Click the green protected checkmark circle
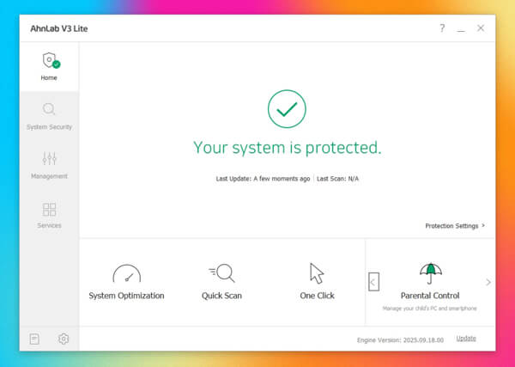Viewport: 515px width, 367px height. (287, 109)
